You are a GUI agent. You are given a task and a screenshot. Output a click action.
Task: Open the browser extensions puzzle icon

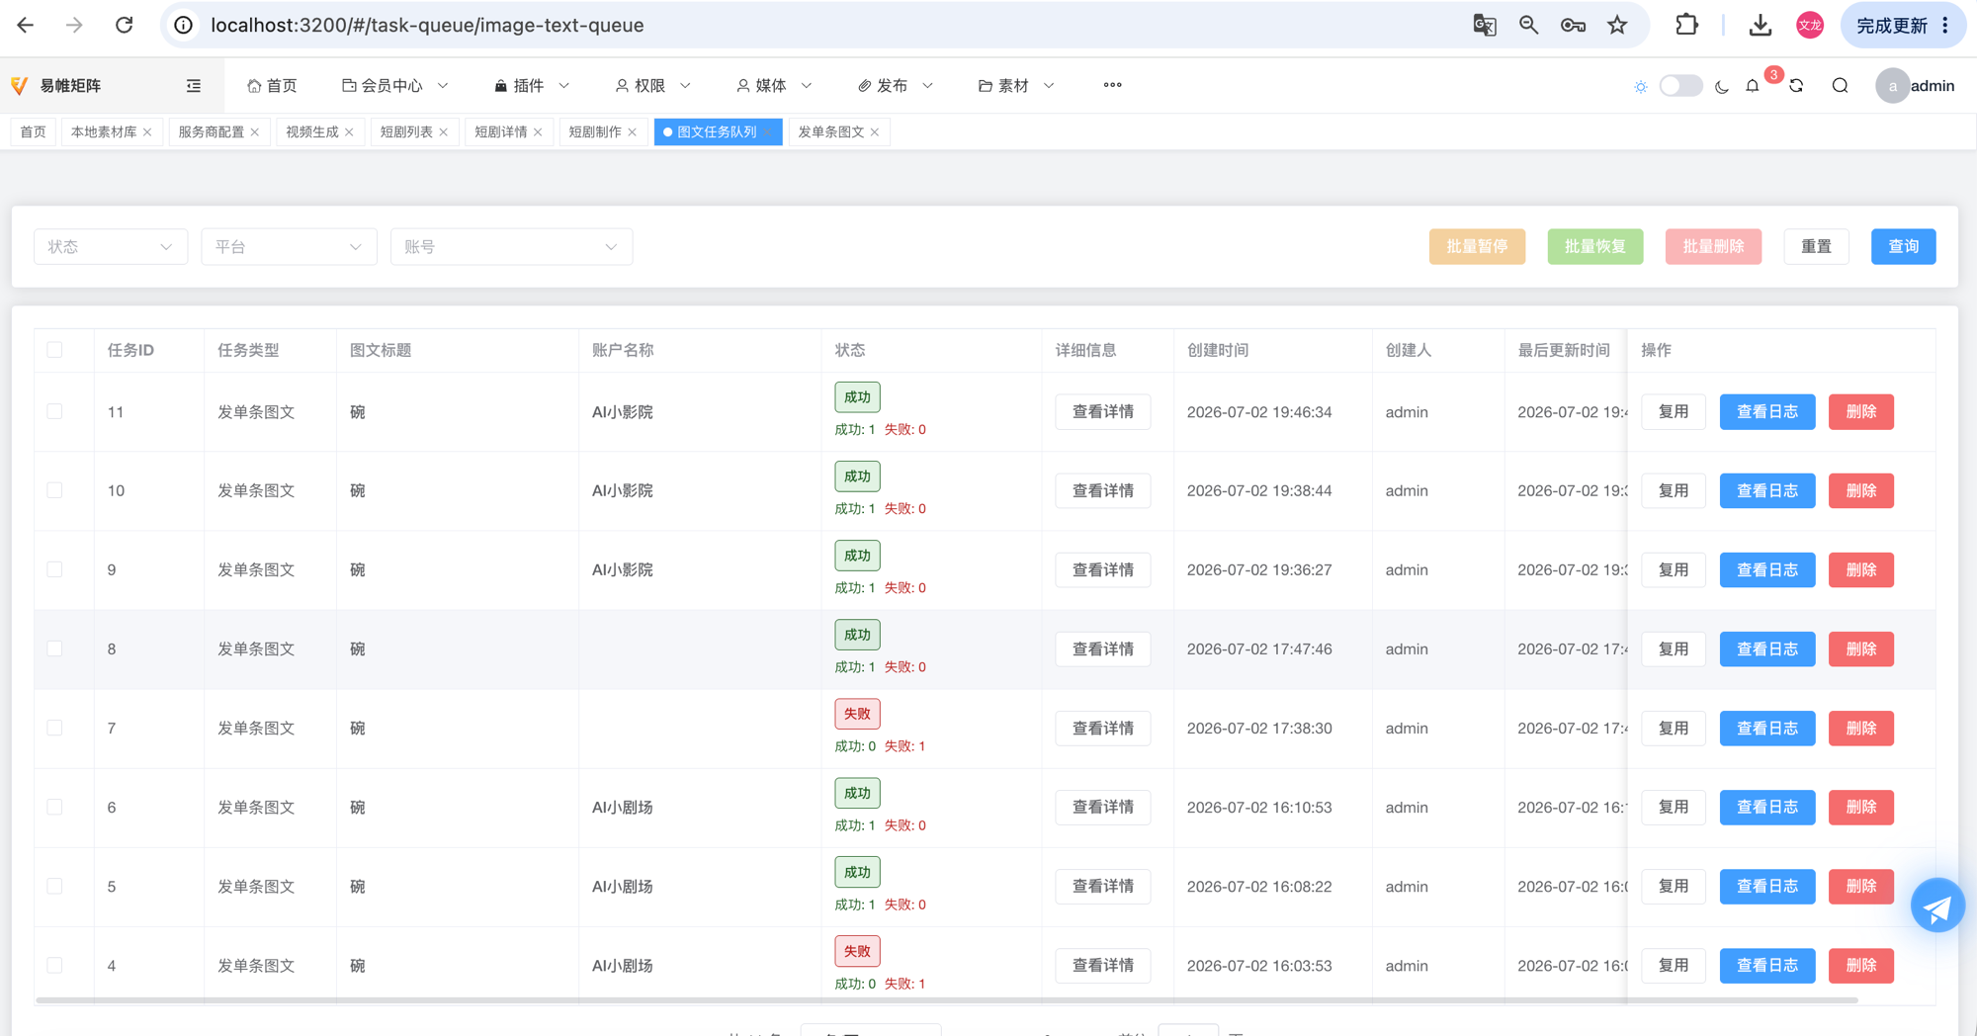coord(1686,25)
